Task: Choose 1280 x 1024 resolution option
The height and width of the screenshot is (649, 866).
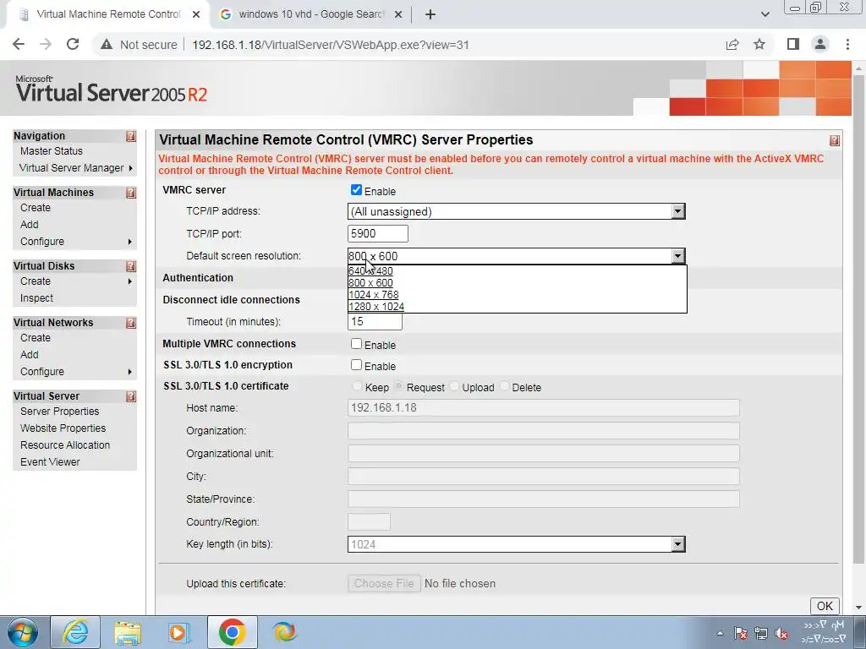Action: pos(376,307)
